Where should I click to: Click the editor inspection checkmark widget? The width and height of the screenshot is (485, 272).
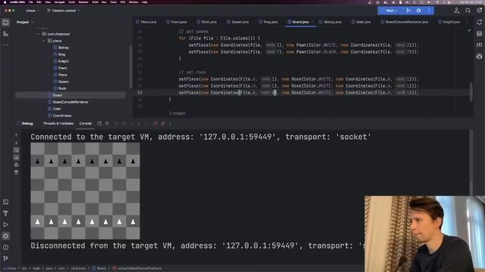(x=469, y=30)
